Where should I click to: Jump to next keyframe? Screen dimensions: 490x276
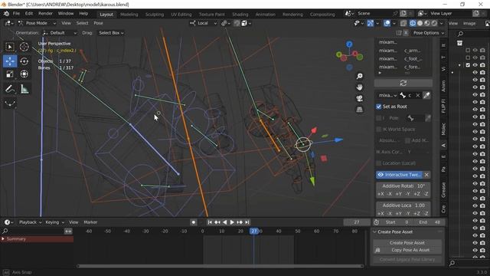point(240,222)
